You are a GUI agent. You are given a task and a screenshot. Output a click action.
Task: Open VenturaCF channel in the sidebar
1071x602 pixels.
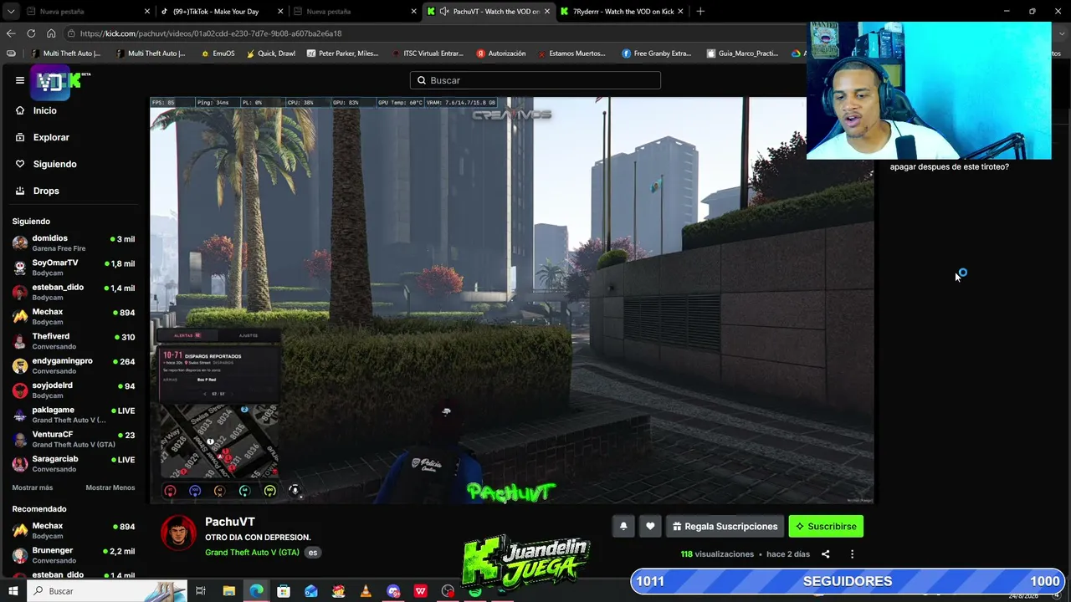(74, 439)
